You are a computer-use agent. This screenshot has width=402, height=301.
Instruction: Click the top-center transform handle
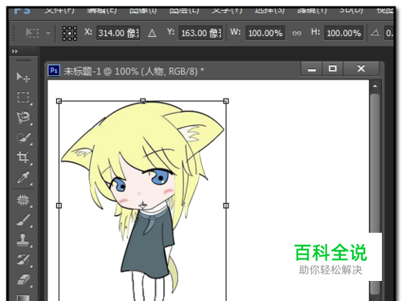pyautogui.click(x=142, y=101)
